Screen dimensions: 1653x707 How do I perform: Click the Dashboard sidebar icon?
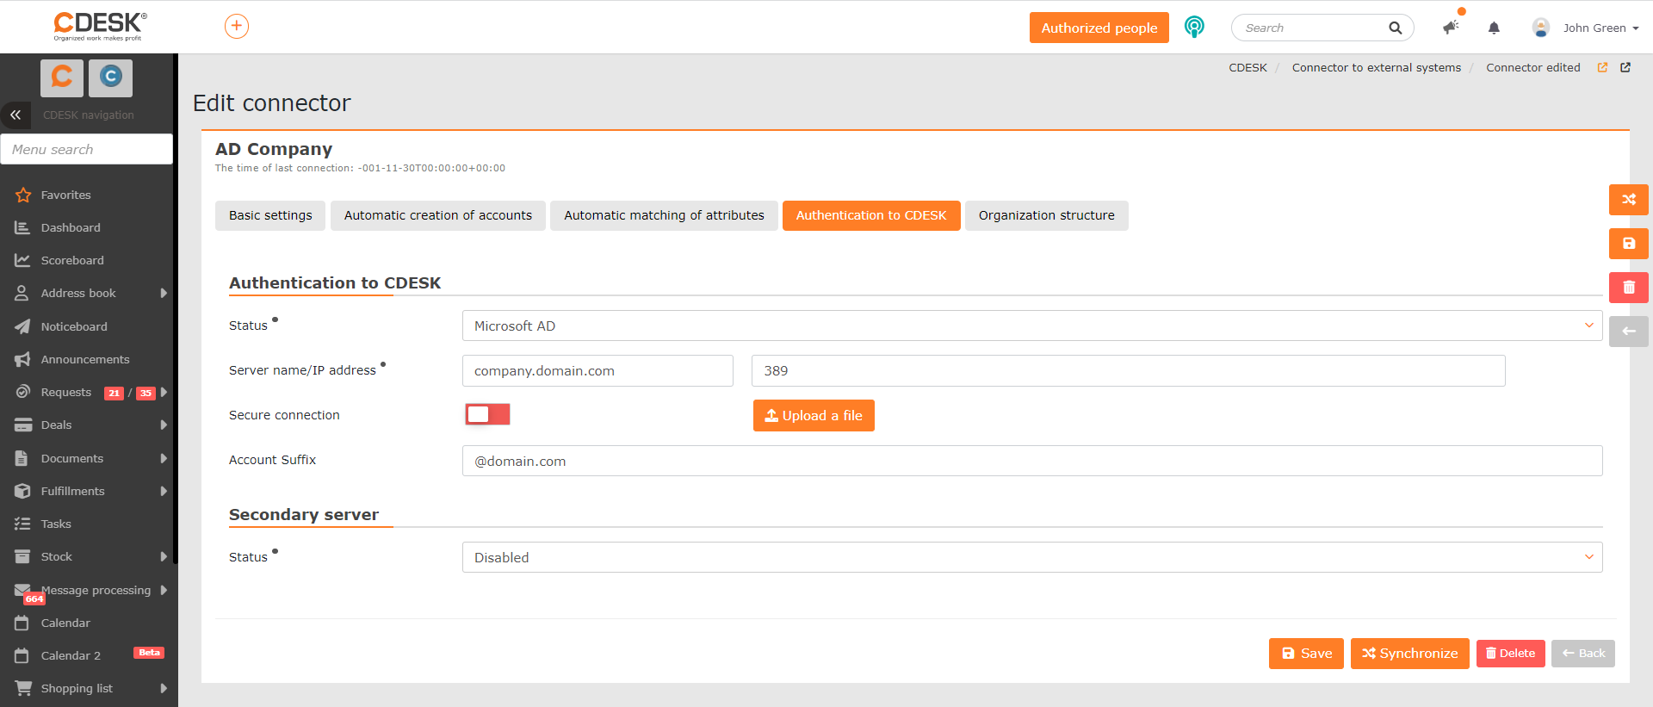22,227
